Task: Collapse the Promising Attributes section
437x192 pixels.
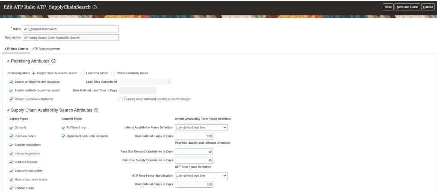Action: click(x=8, y=61)
